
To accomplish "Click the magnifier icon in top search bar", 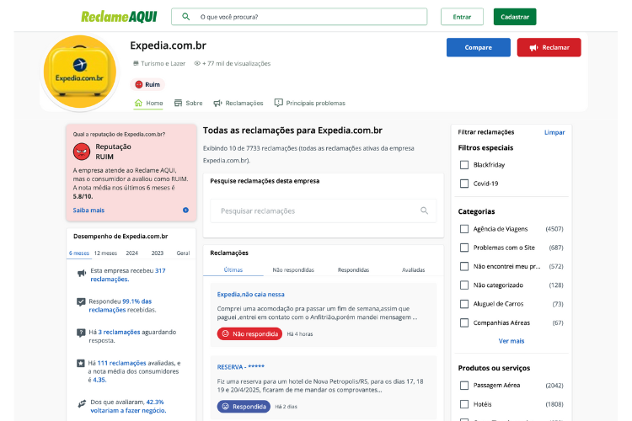I will point(186,17).
